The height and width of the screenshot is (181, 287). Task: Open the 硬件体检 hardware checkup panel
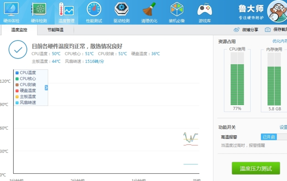[x=11, y=11]
